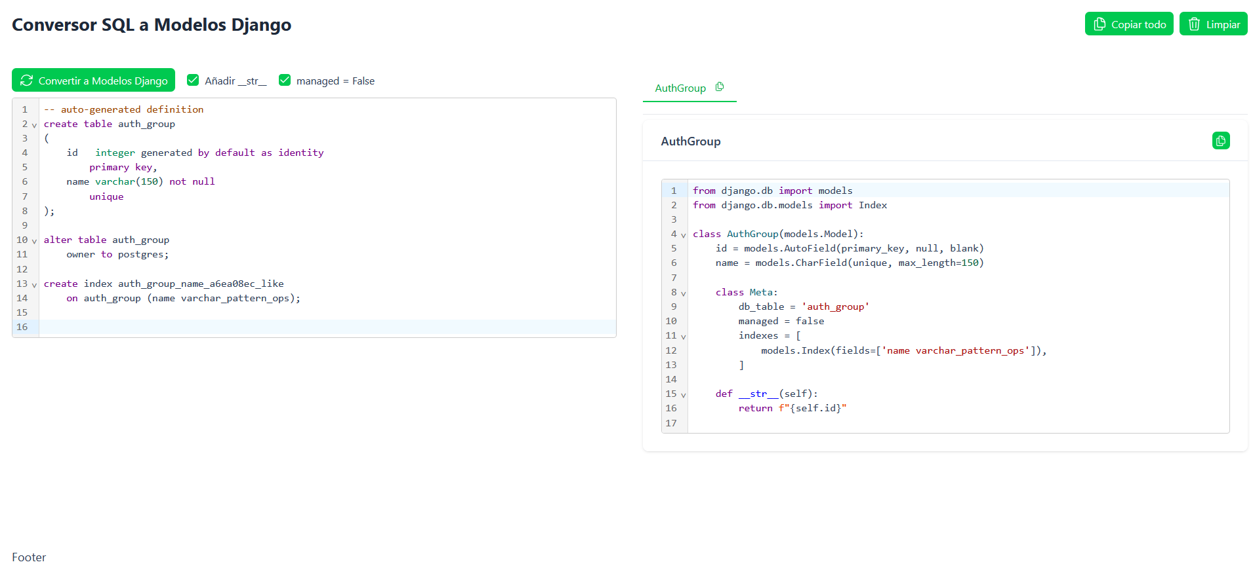Click the 'auto-generated definition' comment line
This screenshot has width=1253, height=577.
[124, 109]
